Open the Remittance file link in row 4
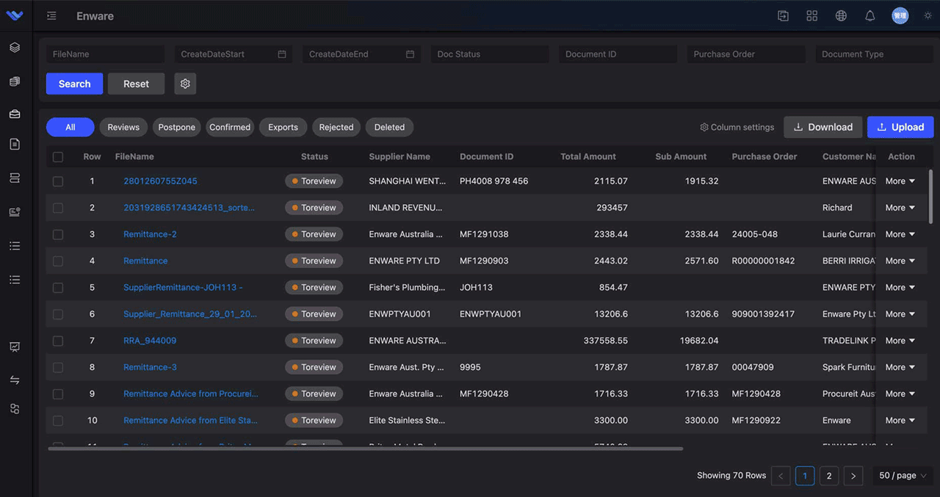Image resolution: width=940 pixels, height=497 pixels. coord(145,261)
